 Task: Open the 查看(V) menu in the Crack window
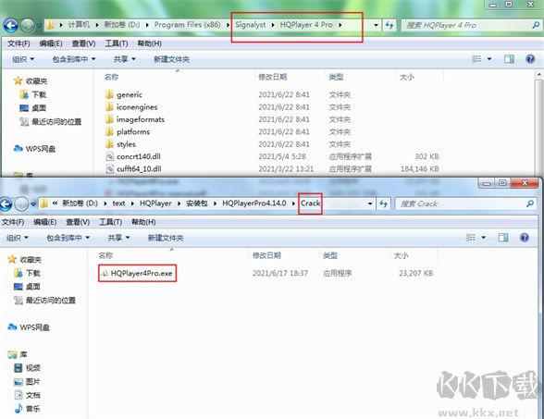point(78,222)
